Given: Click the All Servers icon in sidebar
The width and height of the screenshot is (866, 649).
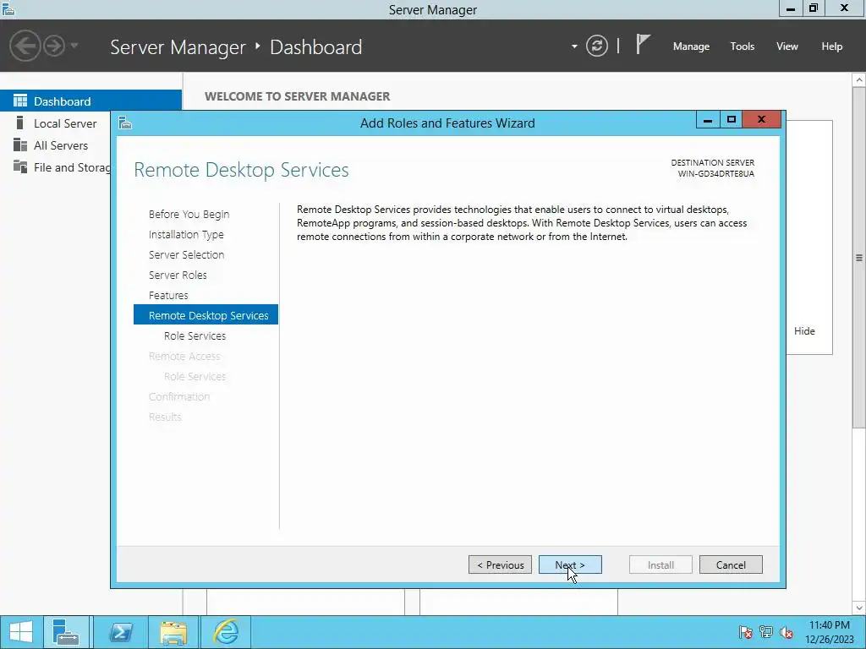Looking at the screenshot, I should pos(20,145).
